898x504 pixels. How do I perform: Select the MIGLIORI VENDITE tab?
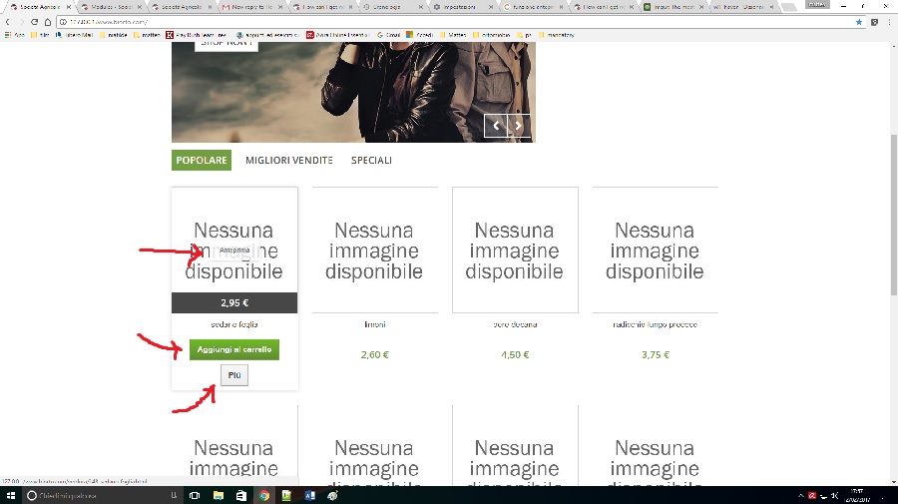click(x=289, y=161)
